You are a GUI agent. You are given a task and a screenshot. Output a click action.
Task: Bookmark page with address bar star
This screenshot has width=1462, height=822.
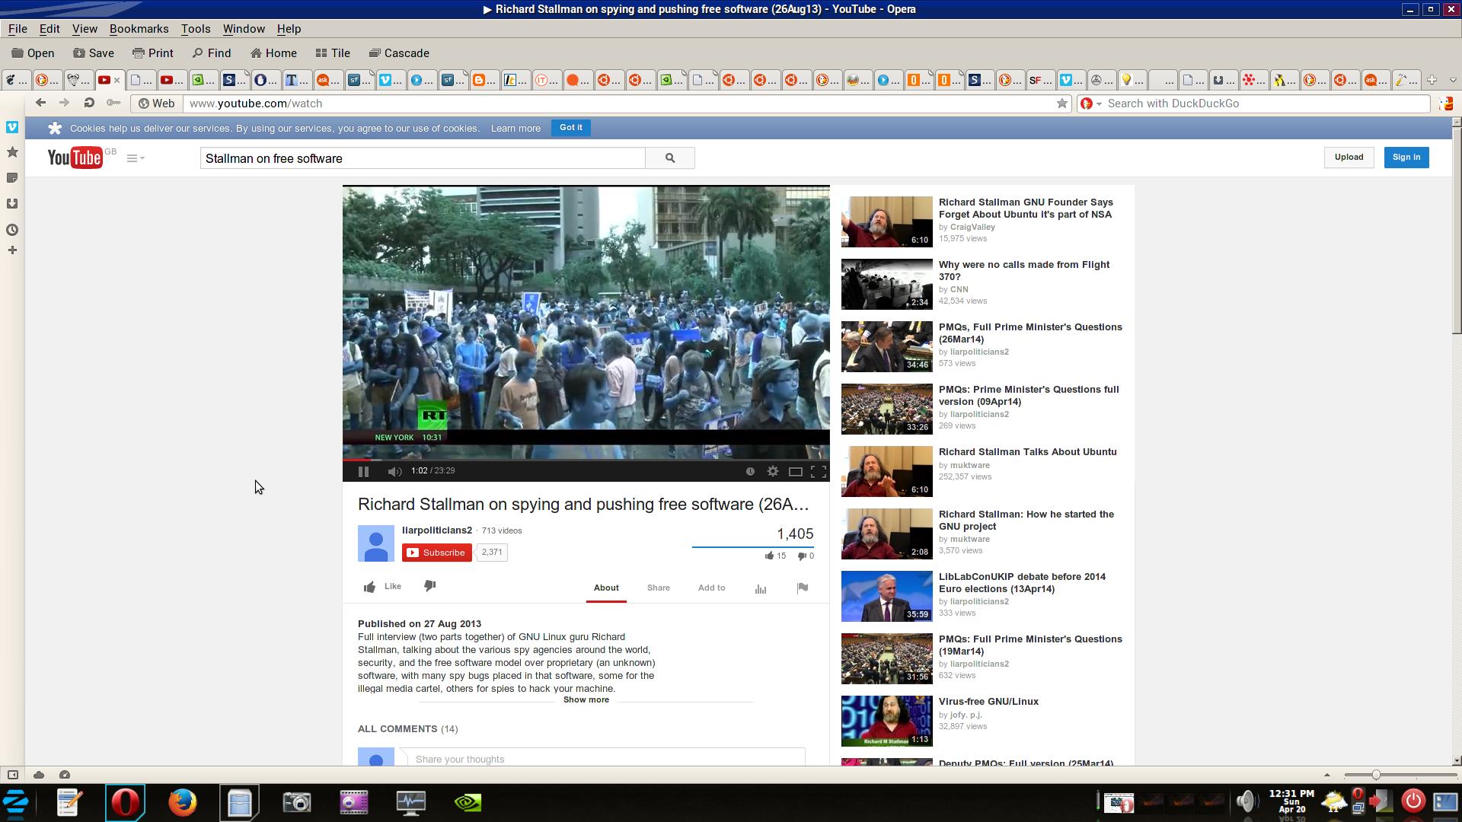(x=1061, y=104)
